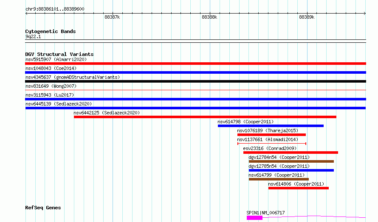The image size is (378, 222).
Task: Open the nsv1137661 (Alsmadi2014) label
Action: tap(268, 139)
